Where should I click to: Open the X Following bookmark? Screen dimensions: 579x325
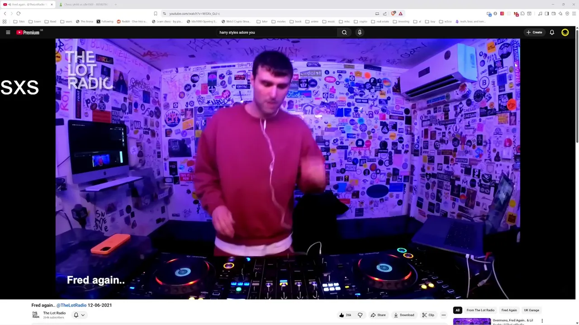click(x=105, y=22)
